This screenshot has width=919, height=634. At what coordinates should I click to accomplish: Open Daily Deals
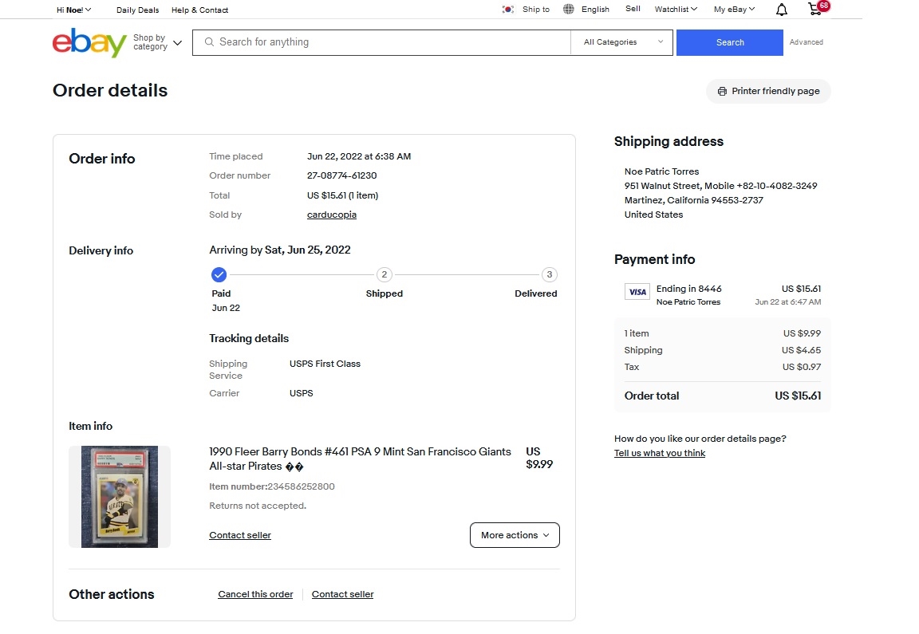pyautogui.click(x=138, y=10)
